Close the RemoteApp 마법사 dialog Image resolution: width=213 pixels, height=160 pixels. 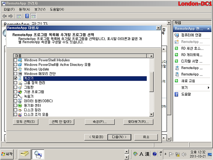tap(158, 28)
